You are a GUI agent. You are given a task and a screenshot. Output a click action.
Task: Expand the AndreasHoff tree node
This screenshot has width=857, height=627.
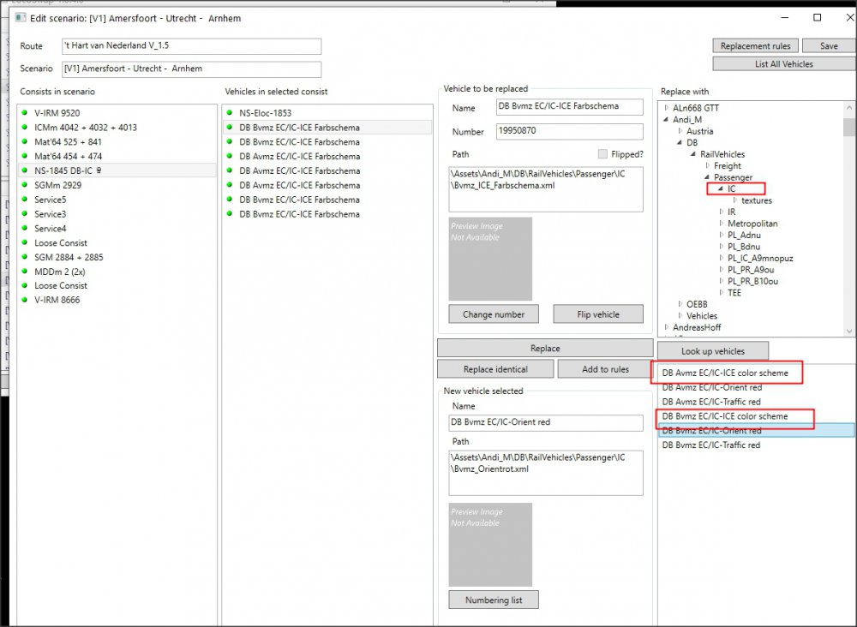[x=667, y=327]
